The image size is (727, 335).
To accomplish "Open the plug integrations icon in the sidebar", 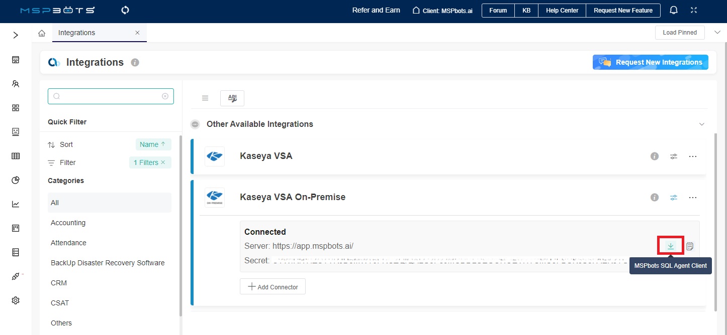I will (16, 276).
